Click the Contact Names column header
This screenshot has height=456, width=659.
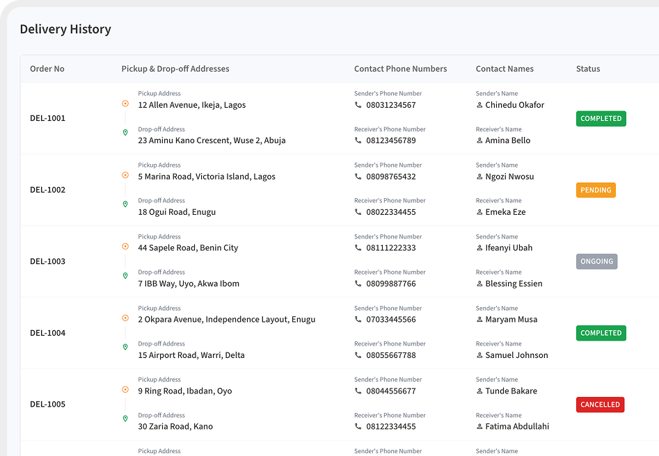[505, 69]
